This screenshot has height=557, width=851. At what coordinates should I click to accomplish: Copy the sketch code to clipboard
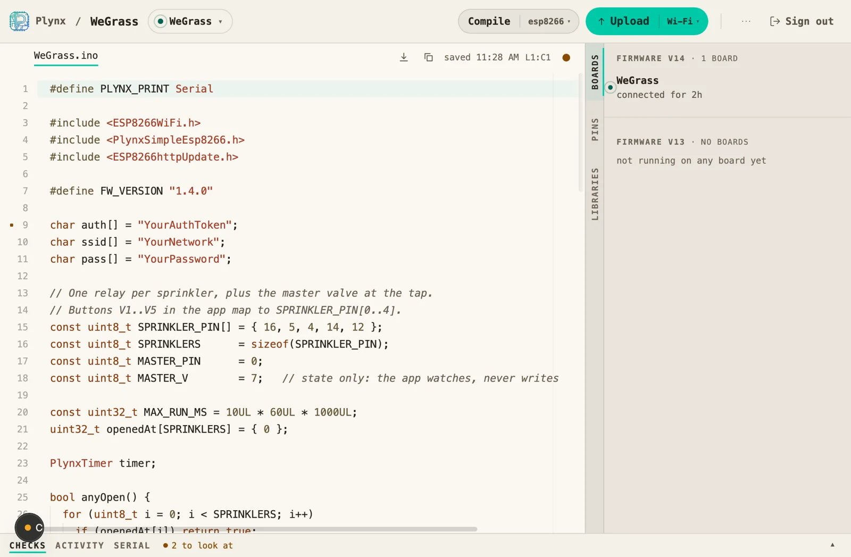click(x=428, y=57)
